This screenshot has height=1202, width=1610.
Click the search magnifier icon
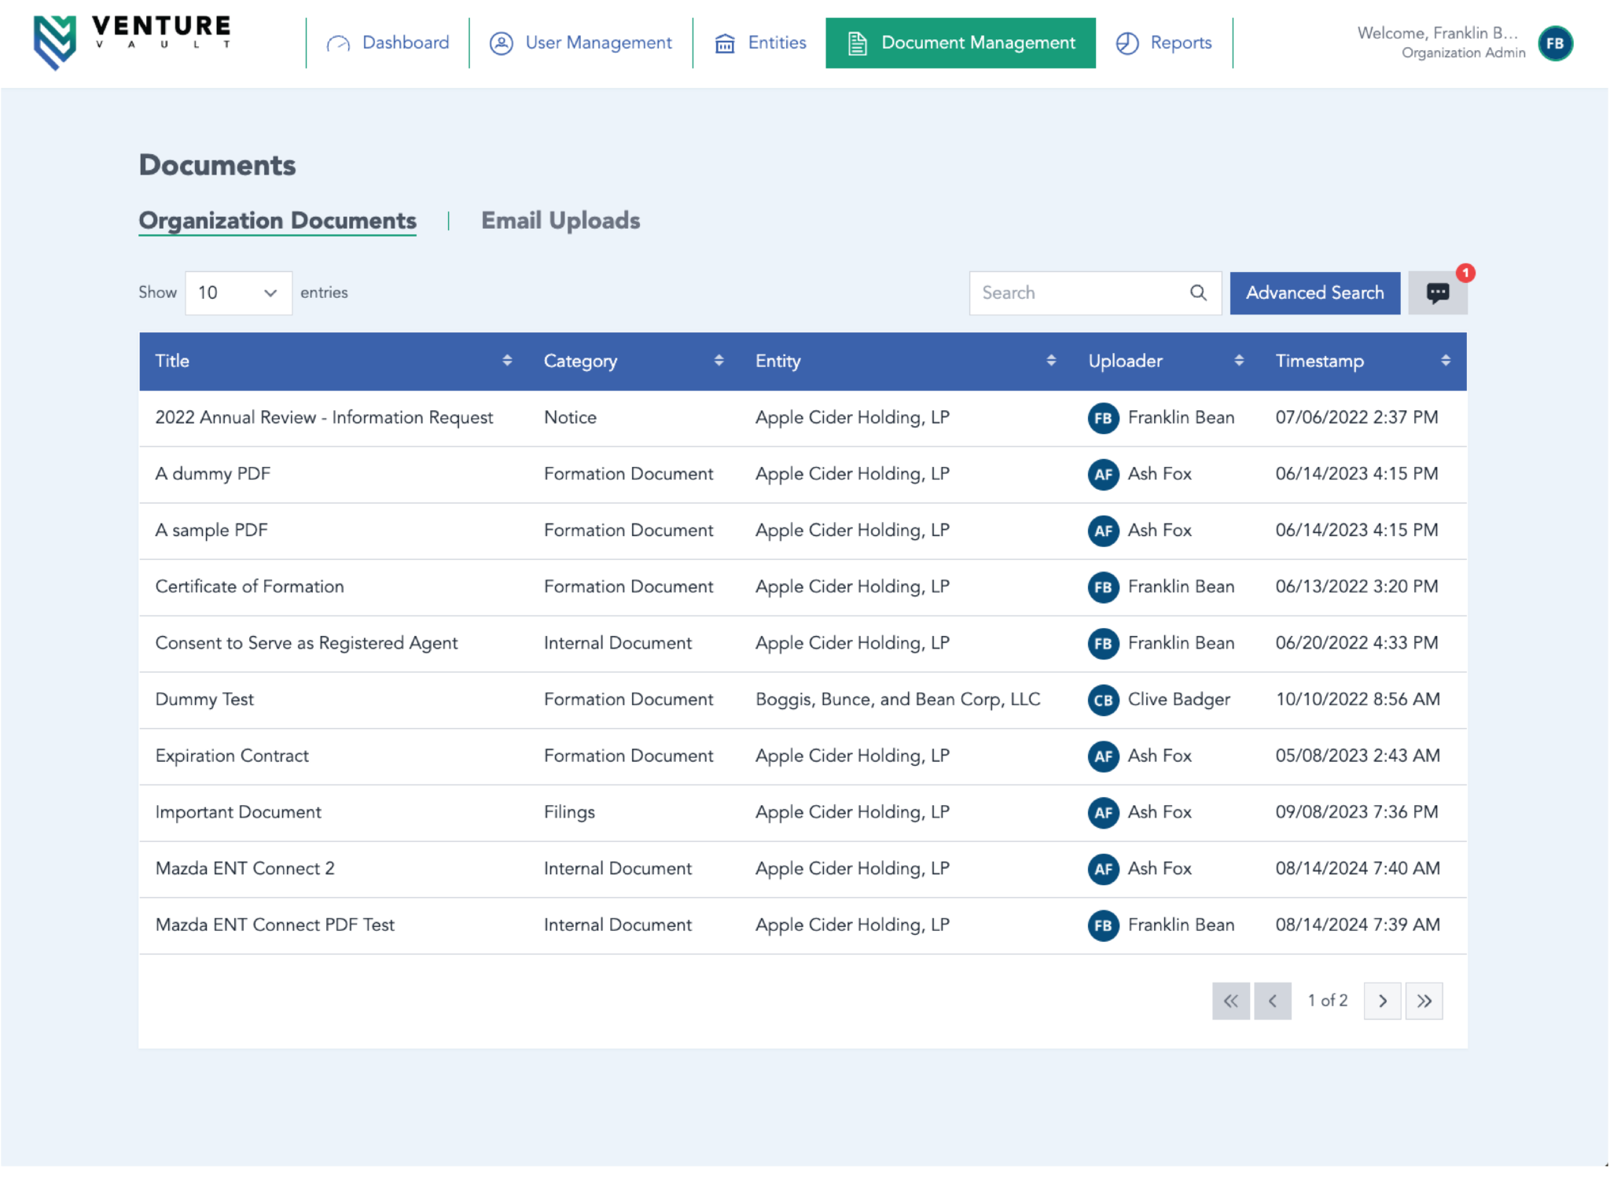click(x=1197, y=293)
